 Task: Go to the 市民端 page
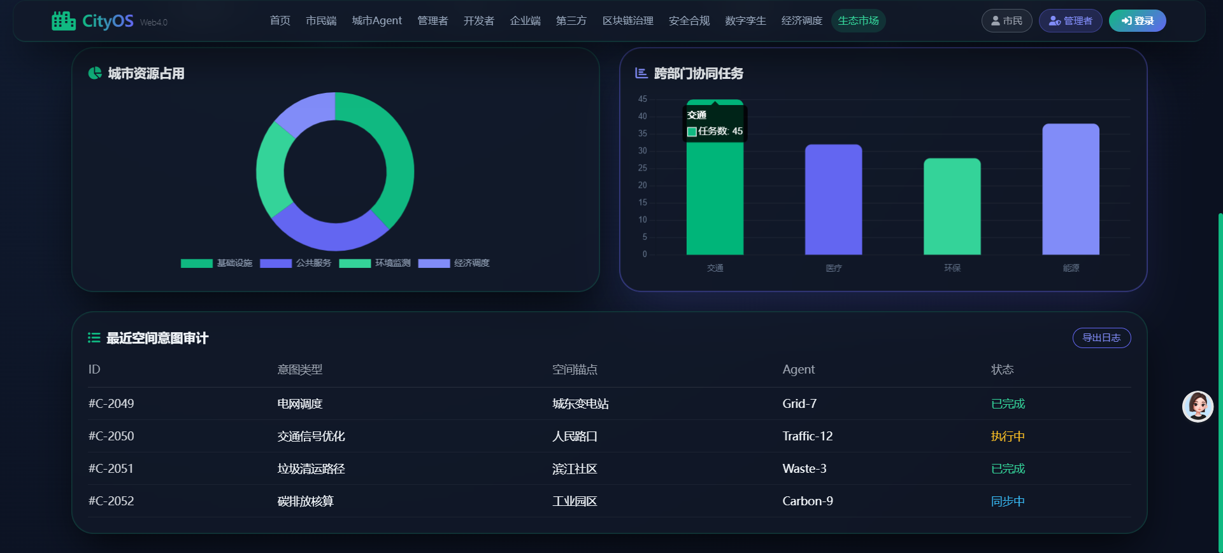point(321,21)
